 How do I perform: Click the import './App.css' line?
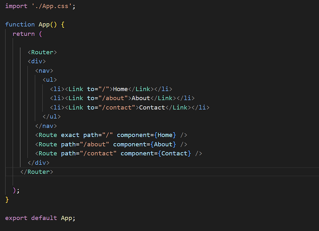40,6
